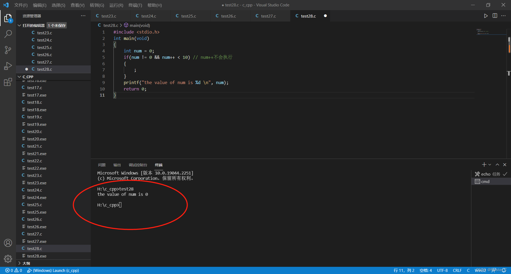Open the Extensions view
This screenshot has width=511, height=274.
pos(8,82)
